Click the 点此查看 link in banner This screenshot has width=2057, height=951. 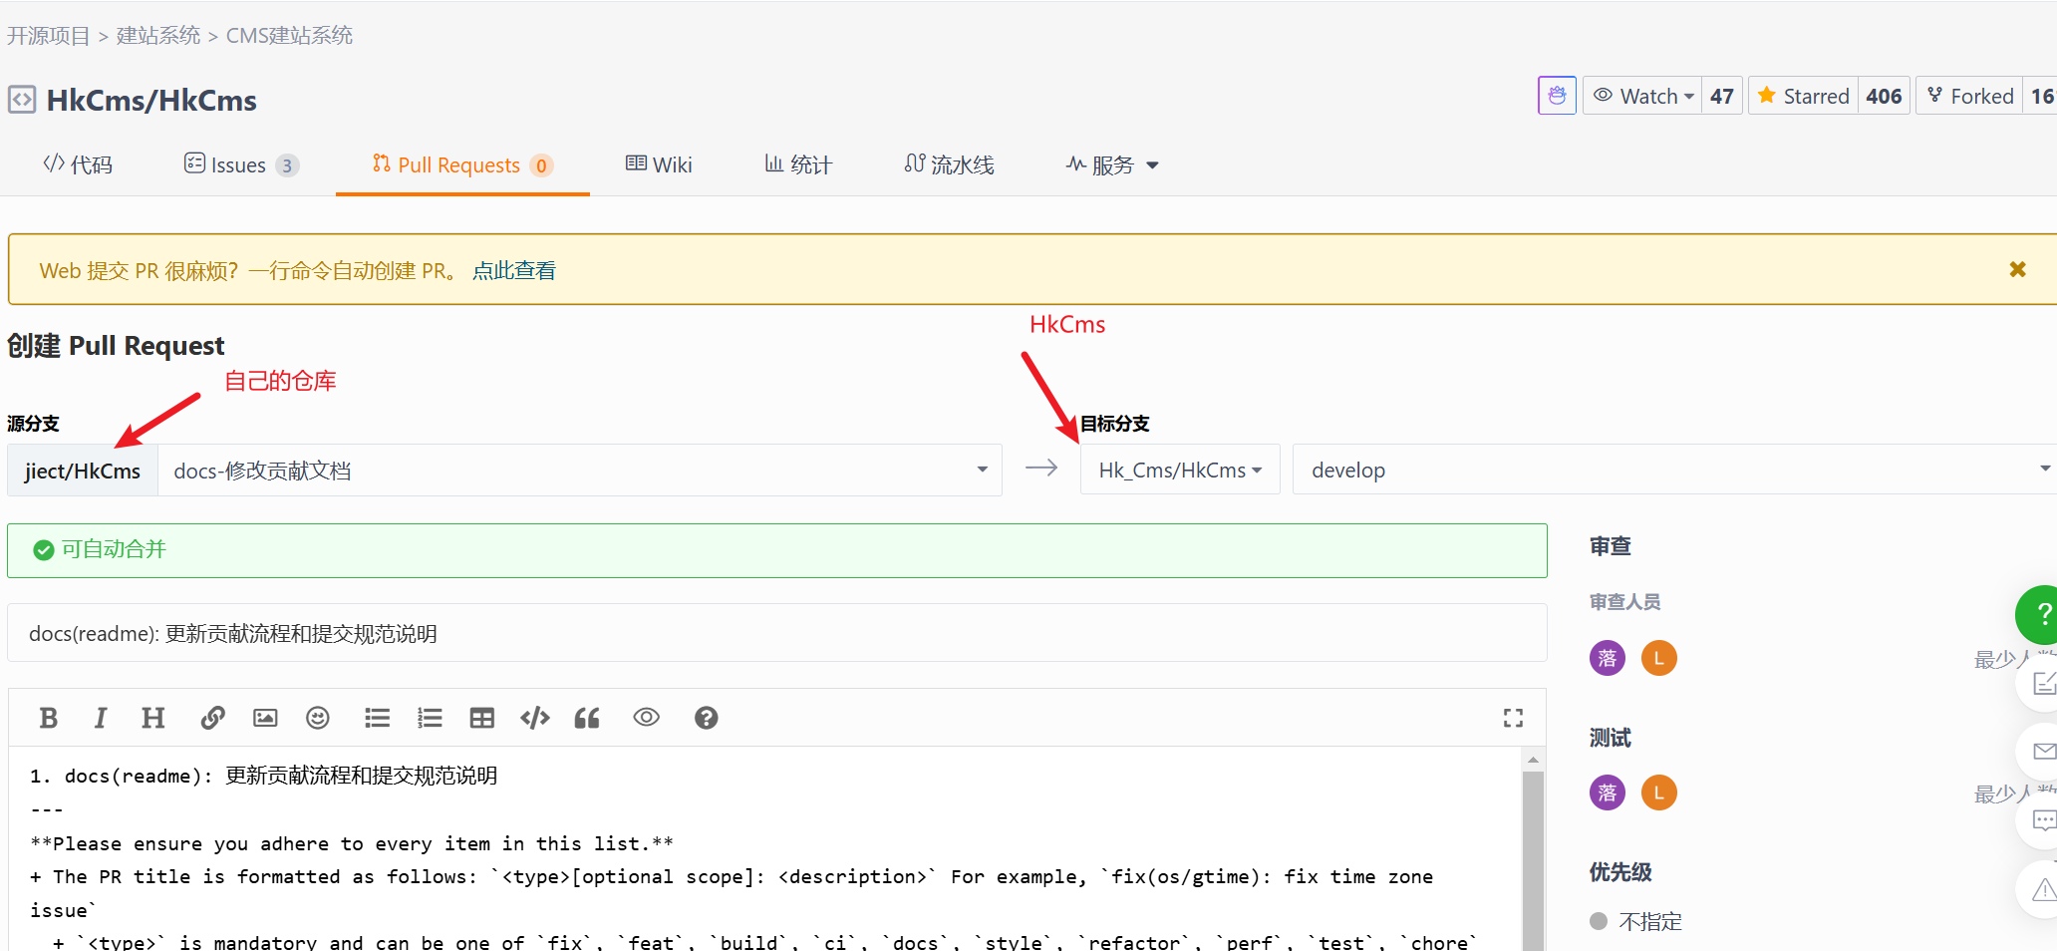514,271
